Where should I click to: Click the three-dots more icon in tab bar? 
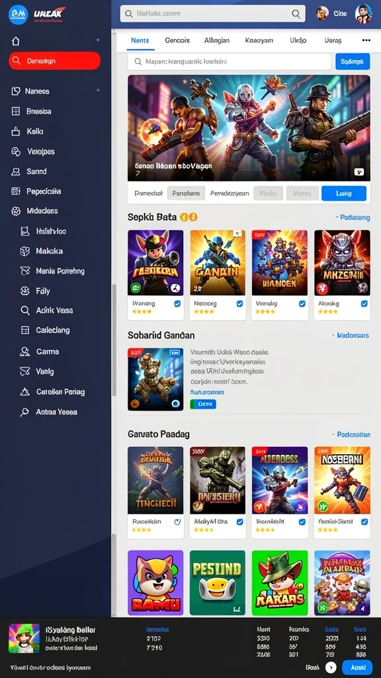coord(366,40)
